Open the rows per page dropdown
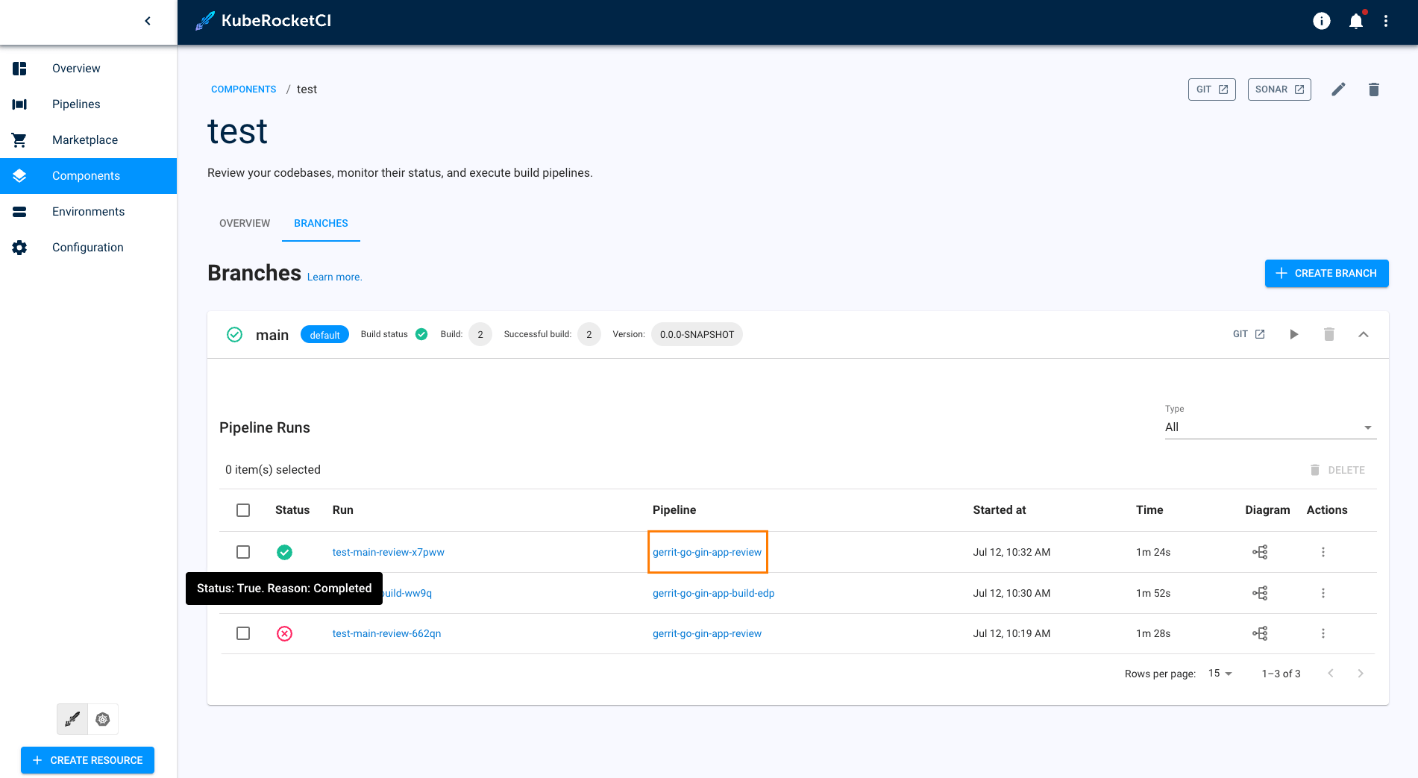The image size is (1418, 778). point(1220,674)
